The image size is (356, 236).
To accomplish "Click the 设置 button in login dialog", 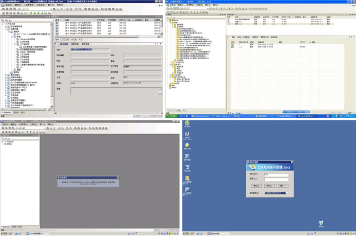I will tap(282, 186).
